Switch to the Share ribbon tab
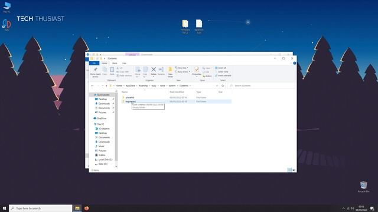378x212 pixels. (115, 63)
